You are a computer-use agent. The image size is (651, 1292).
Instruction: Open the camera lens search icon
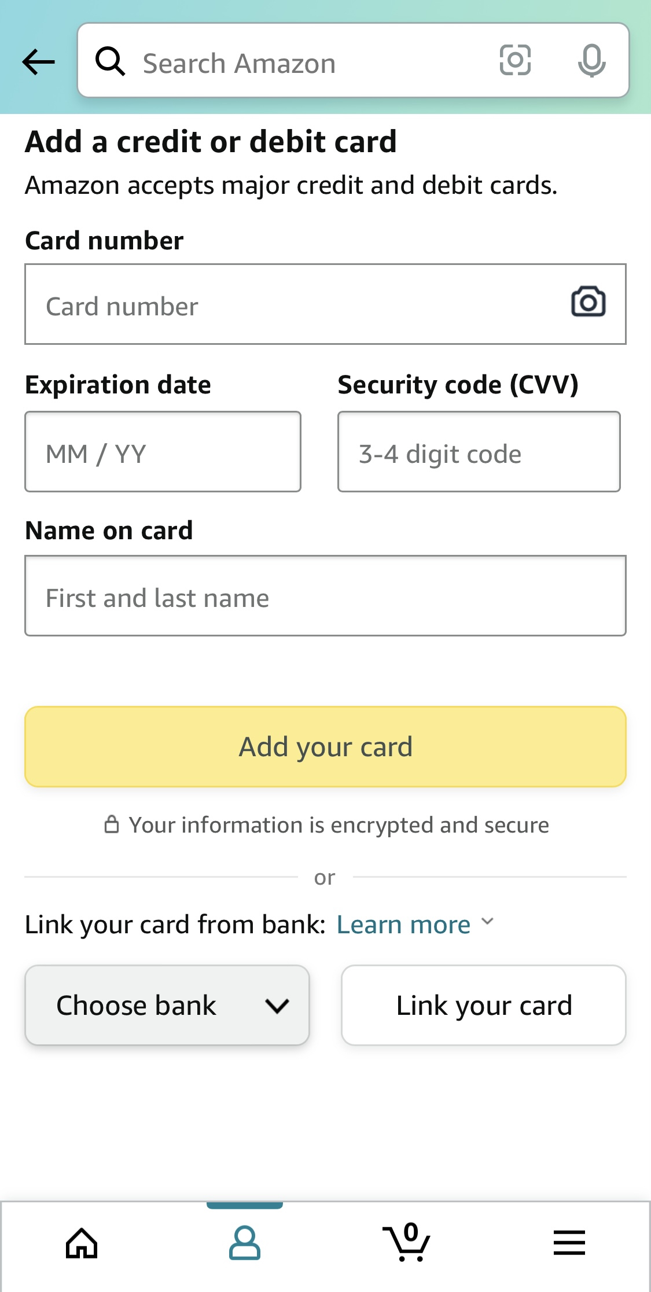(x=514, y=60)
